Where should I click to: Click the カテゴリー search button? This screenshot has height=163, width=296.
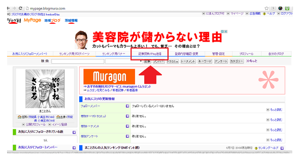point(237,62)
